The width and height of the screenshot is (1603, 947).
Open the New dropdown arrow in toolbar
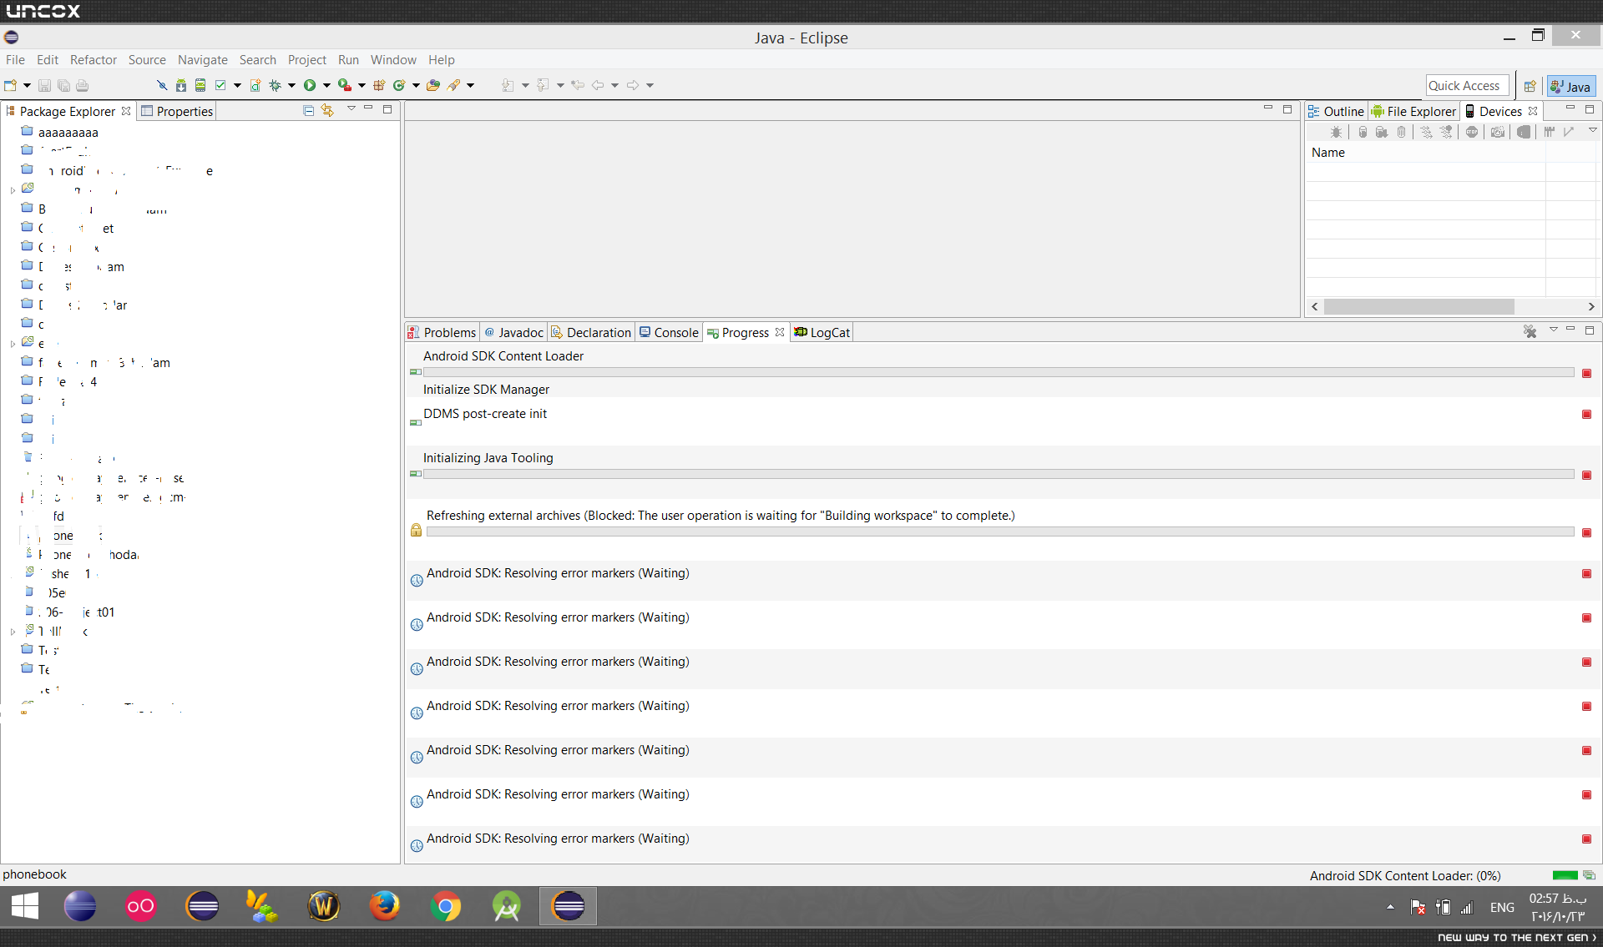(x=27, y=85)
